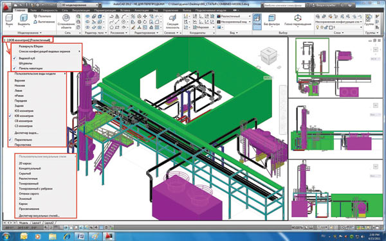Select the Выдавить extrude tool
This screenshot has height=241, width=386.
click(24, 20)
